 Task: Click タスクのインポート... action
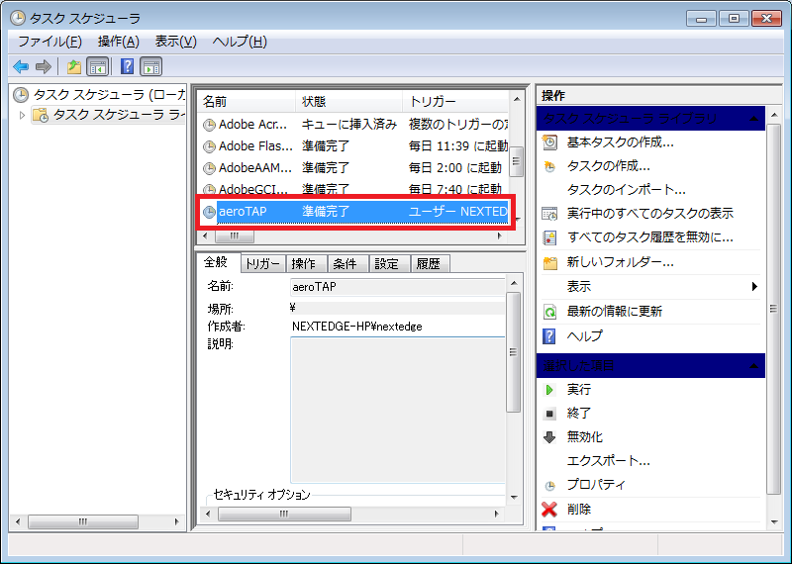[x=627, y=190]
